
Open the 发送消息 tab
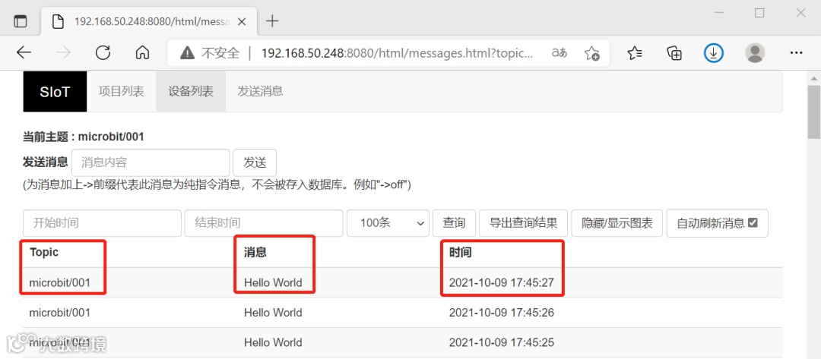click(x=260, y=91)
